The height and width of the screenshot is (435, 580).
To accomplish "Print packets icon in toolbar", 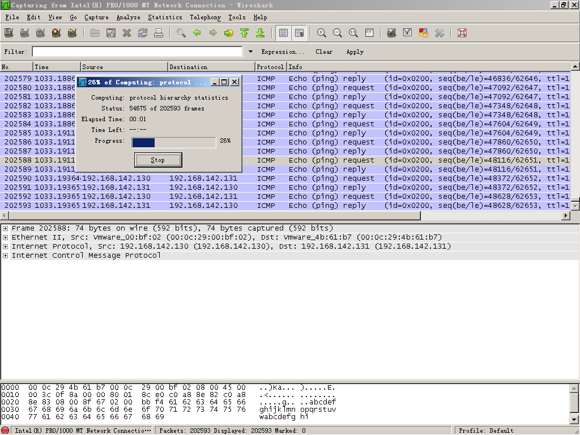I will coord(159,33).
